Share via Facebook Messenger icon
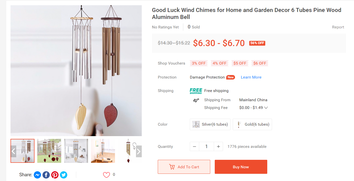 [37, 175]
